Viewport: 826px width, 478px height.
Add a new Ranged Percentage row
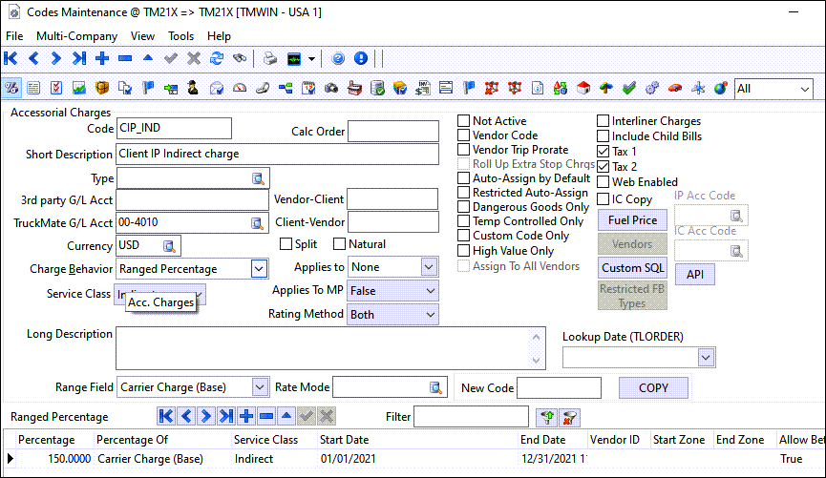pyautogui.click(x=245, y=416)
